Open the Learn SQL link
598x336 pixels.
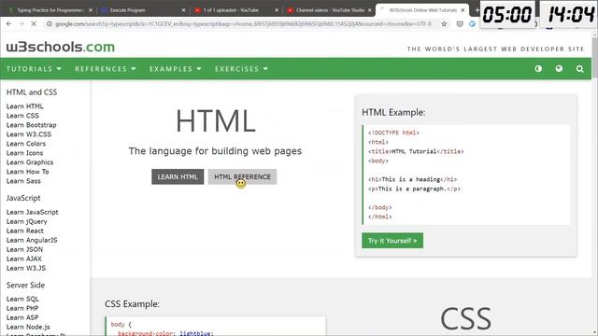pos(22,299)
